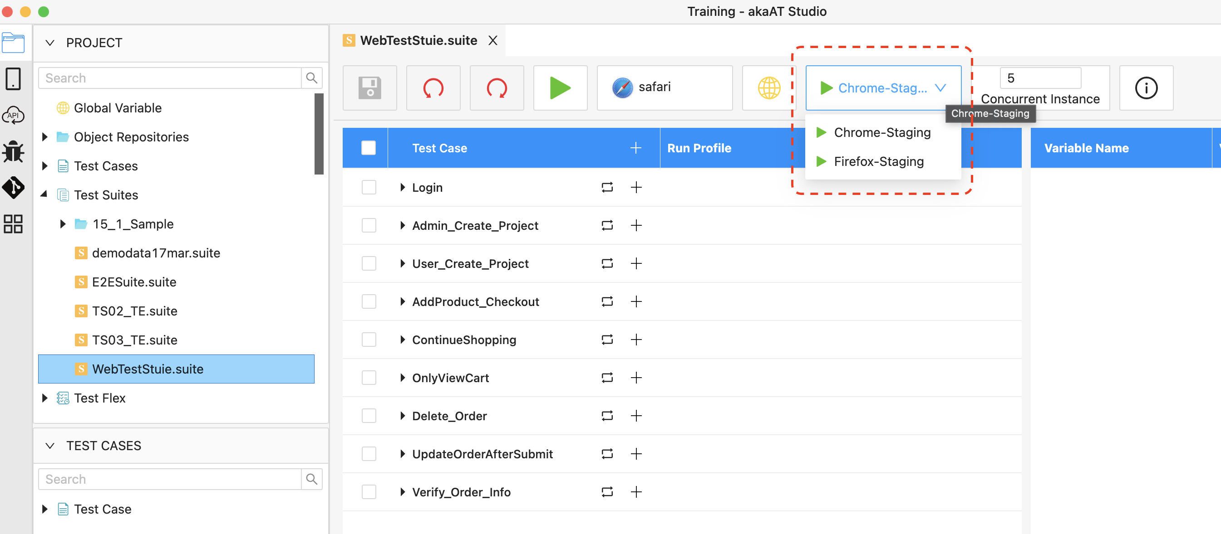1221x534 pixels.
Task: Expand Test Flex tree node
Action: coord(45,398)
